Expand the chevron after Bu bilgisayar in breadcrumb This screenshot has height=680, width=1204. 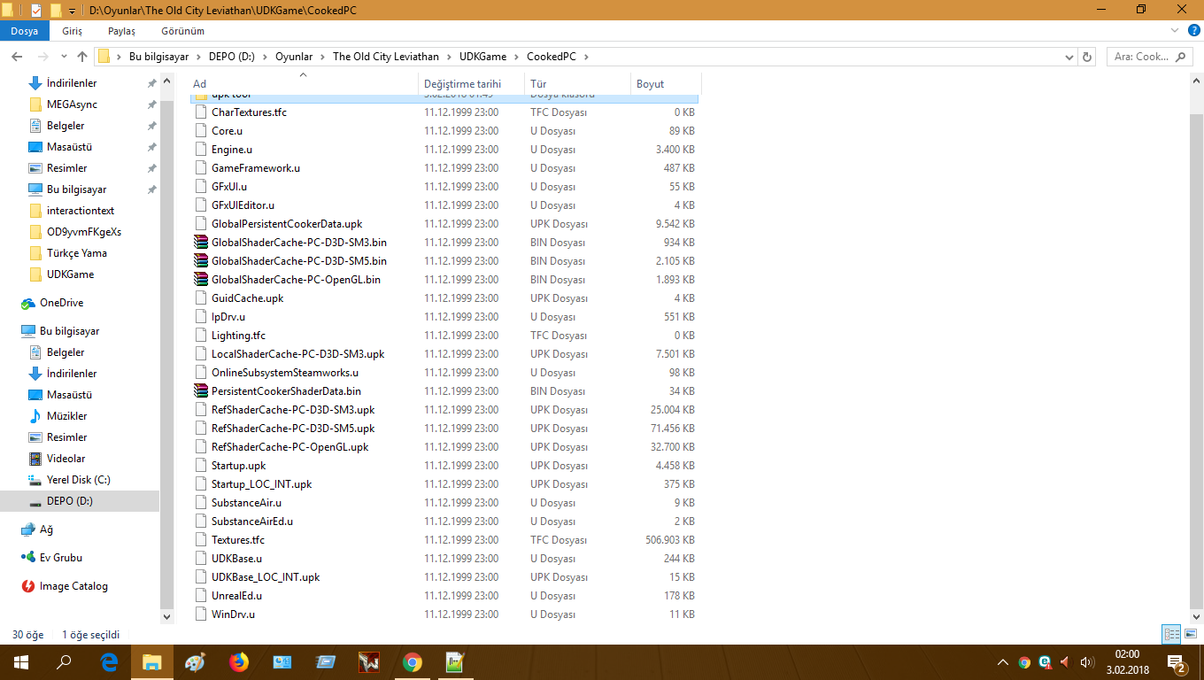pyautogui.click(x=198, y=57)
